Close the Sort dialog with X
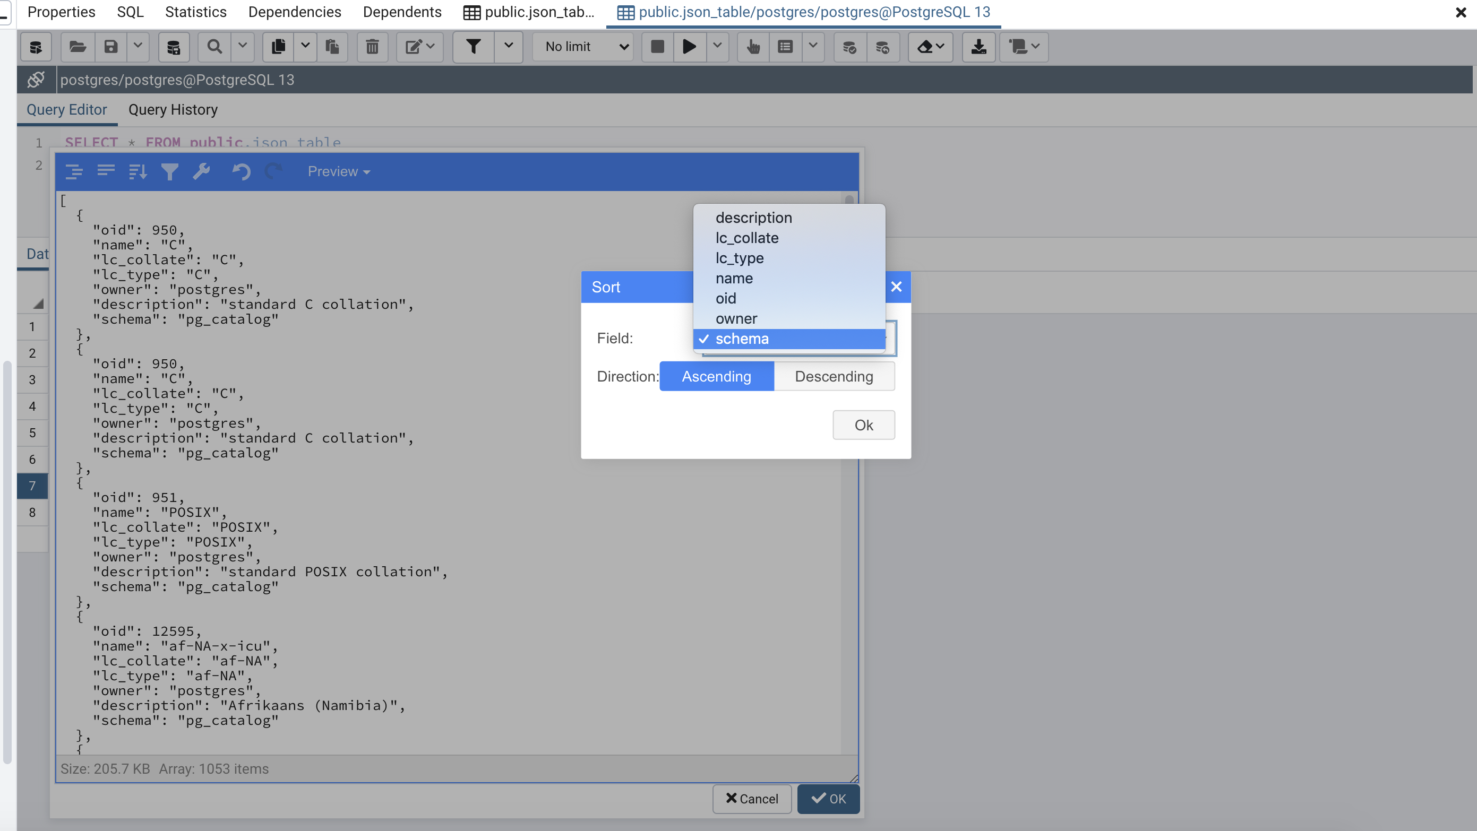This screenshot has height=831, width=1477. 896,287
